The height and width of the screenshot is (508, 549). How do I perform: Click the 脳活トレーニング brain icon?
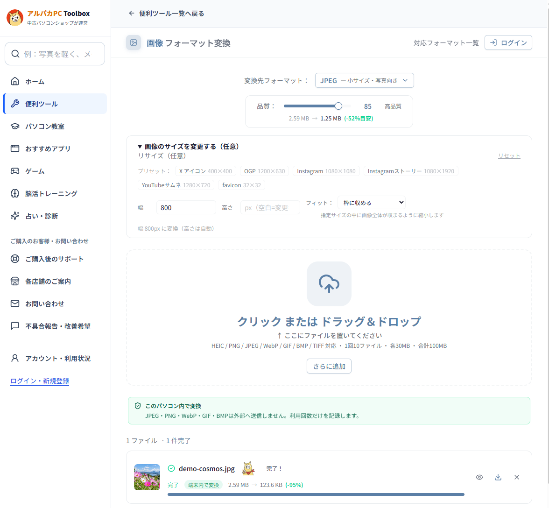pos(15,193)
